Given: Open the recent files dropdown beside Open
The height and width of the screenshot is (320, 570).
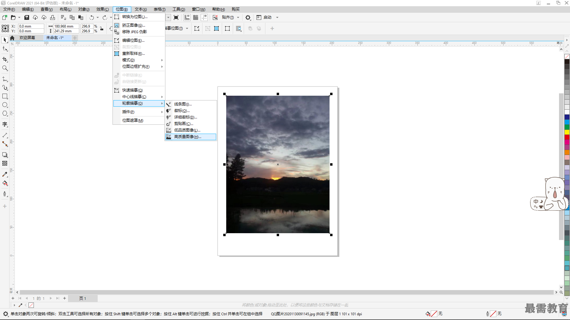Looking at the screenshot, I should 19,17.
